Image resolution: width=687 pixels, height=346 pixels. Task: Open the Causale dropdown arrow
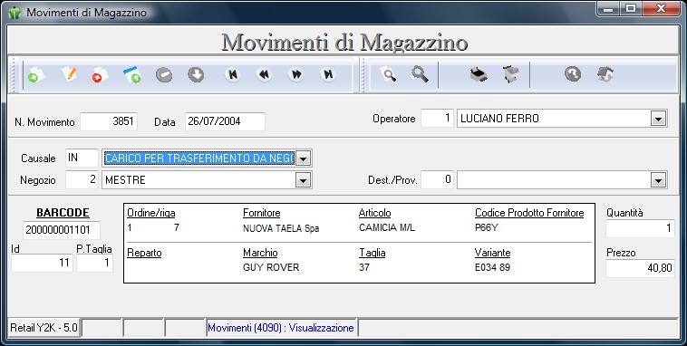pos(303,159)
